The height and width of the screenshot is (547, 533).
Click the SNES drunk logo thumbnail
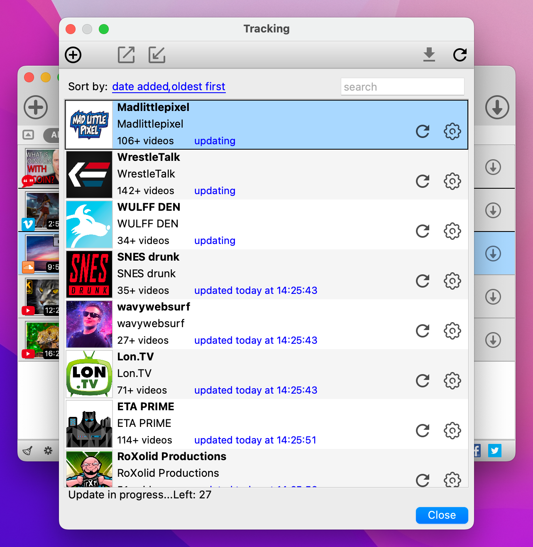click(x=89, y=274)
